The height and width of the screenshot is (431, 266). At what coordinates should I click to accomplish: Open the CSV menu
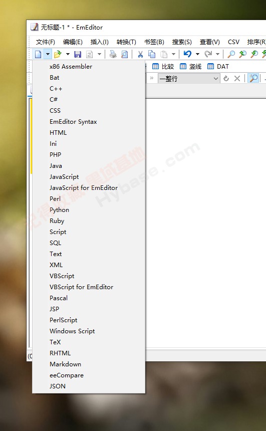pos(233,42)
